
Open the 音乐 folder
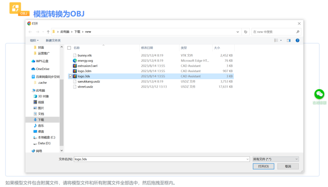(39, 126)
